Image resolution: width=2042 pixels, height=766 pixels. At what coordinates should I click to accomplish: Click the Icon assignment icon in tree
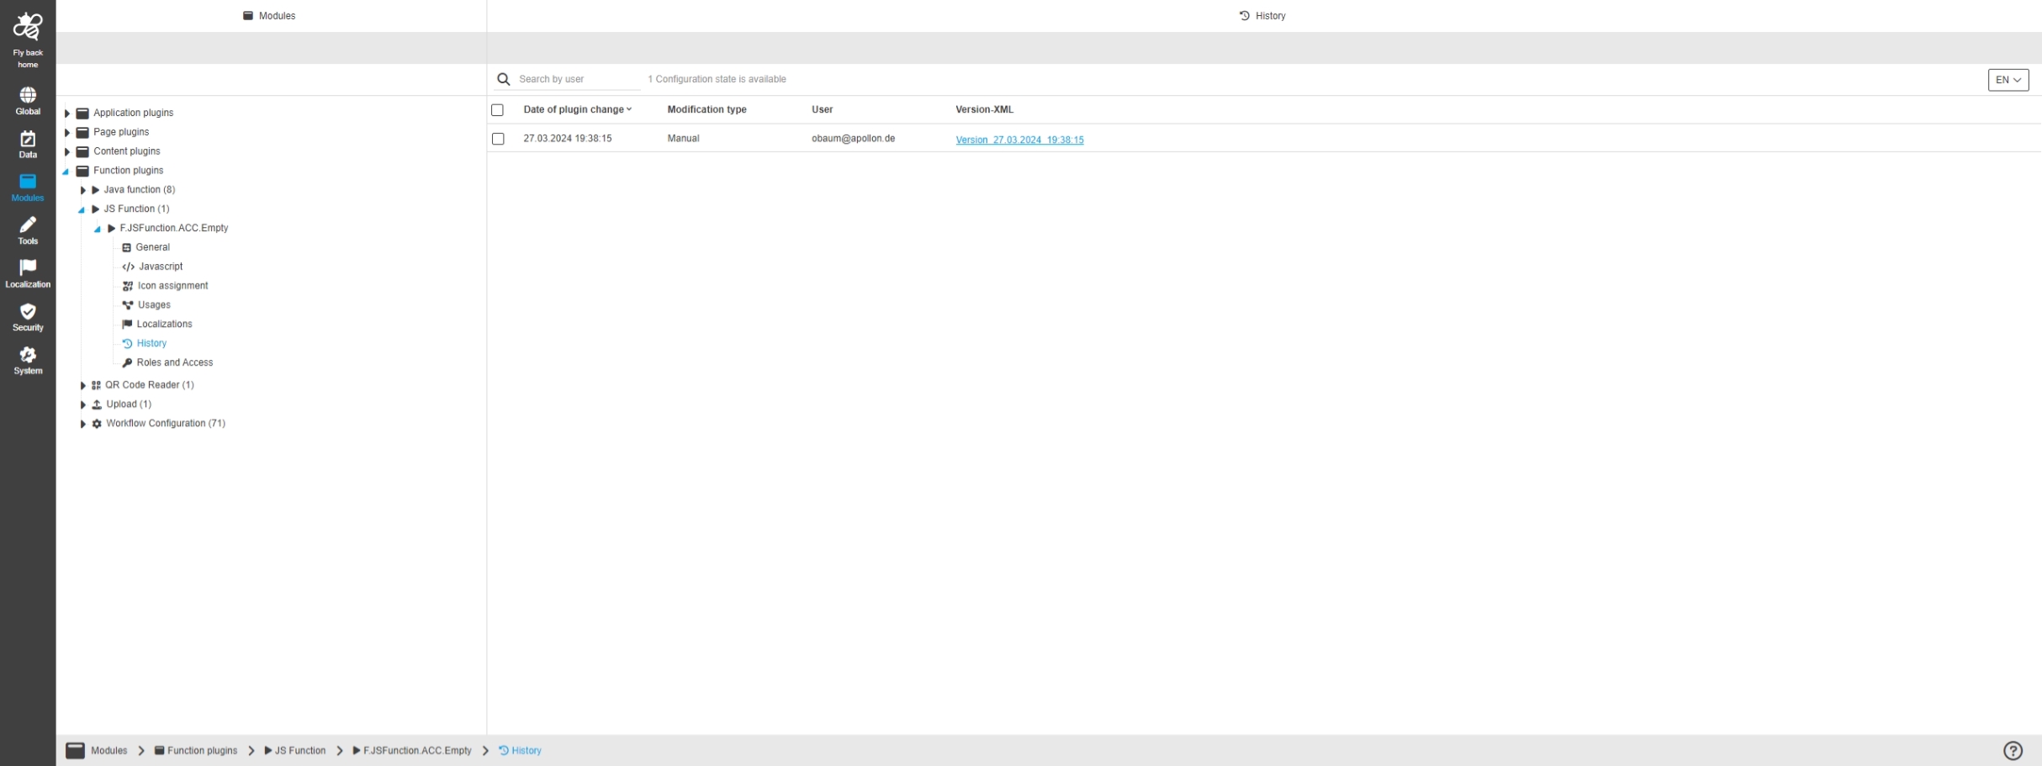pos(128,286)
